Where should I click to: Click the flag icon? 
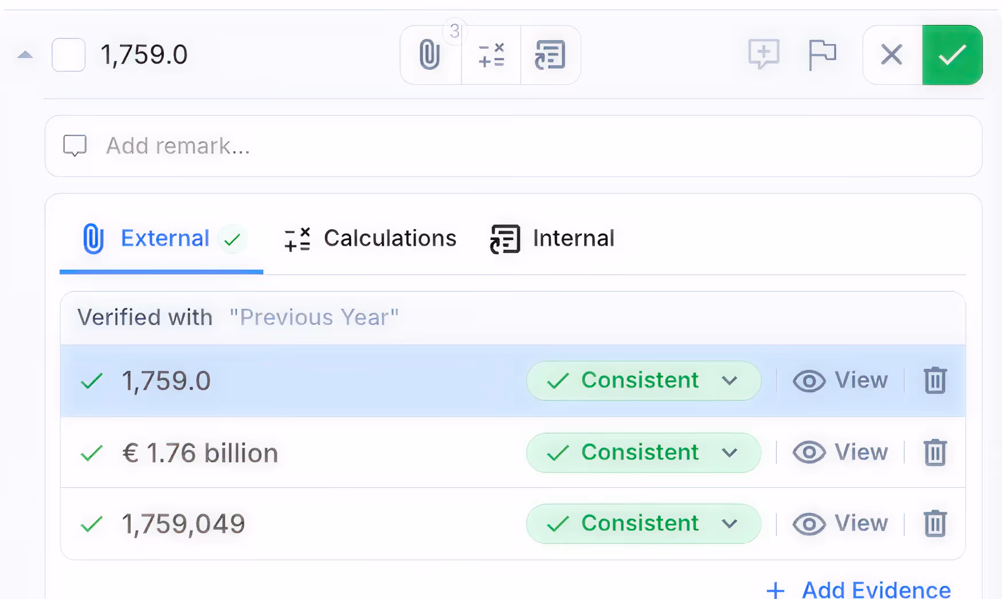[822, 54]
